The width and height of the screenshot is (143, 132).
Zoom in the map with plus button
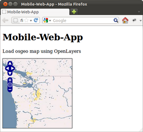click(x=10, y=80)
